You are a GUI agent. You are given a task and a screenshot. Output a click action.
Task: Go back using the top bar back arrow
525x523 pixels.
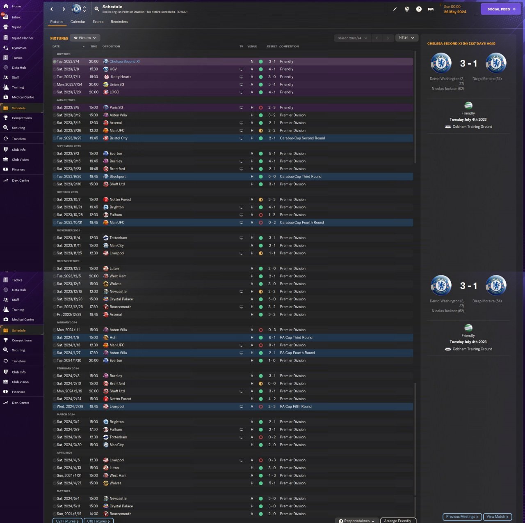(x=52, y=9)
